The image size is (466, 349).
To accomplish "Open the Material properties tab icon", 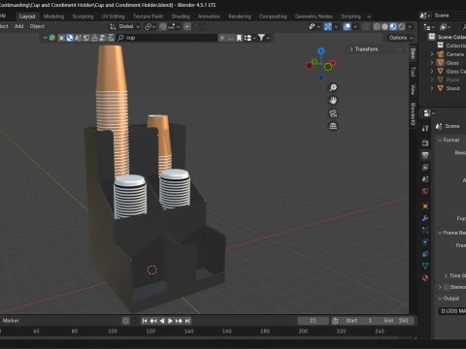I will 425,278.
